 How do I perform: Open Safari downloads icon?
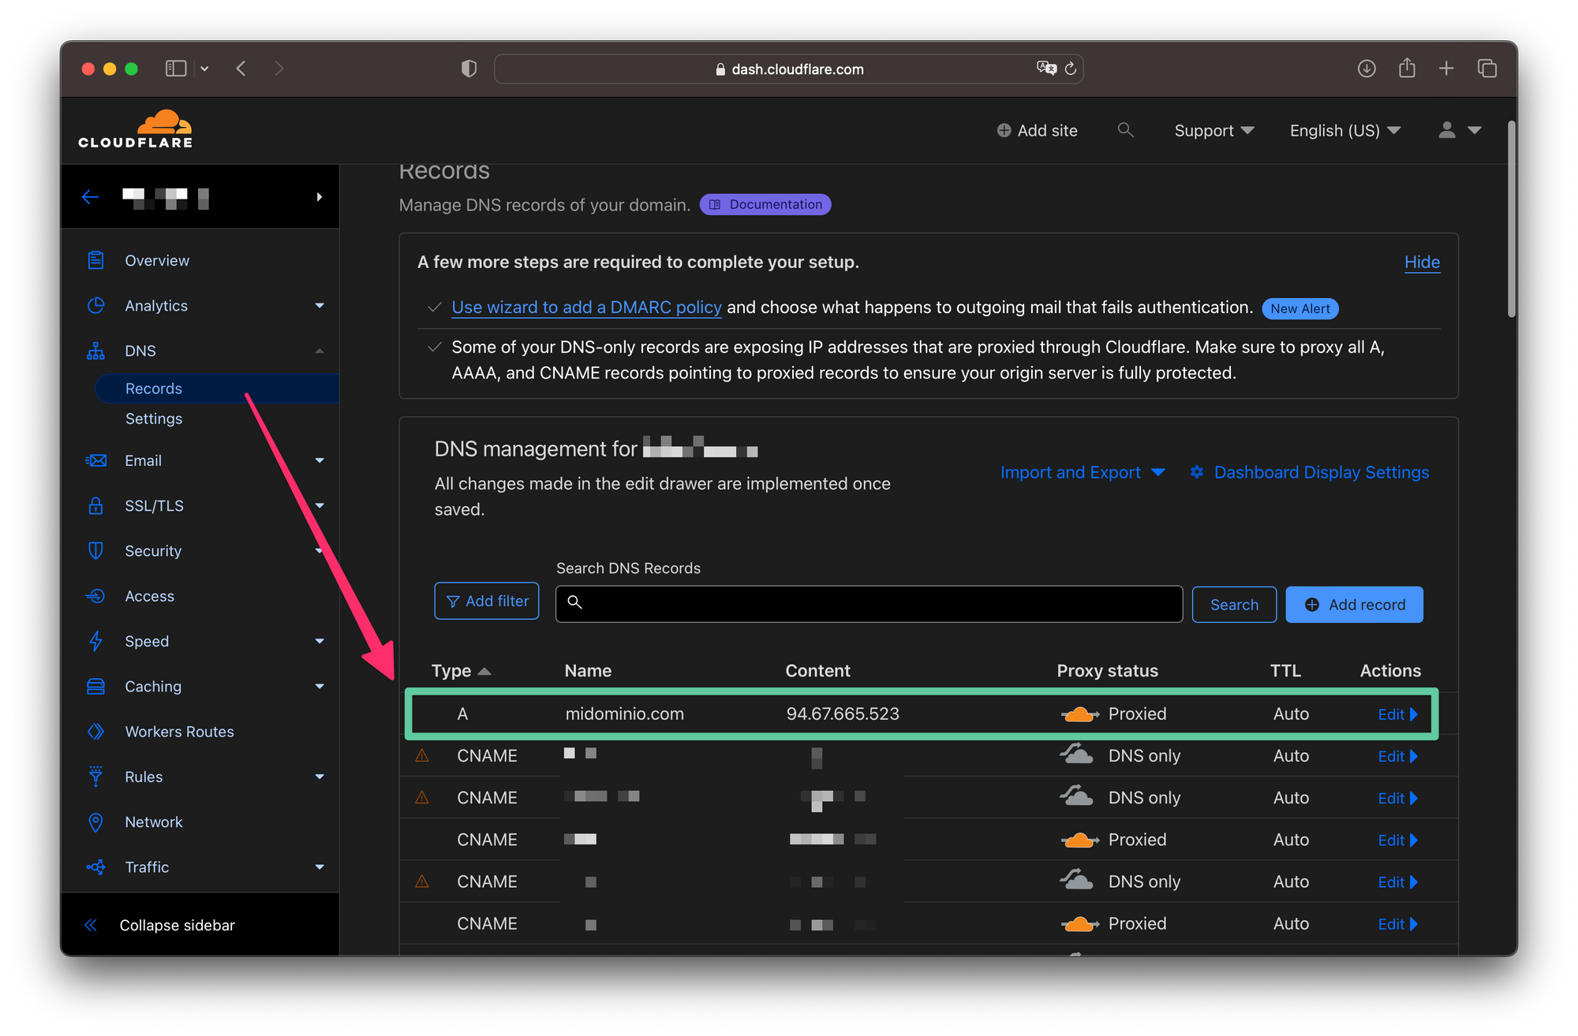click(x=1367, y=69)
